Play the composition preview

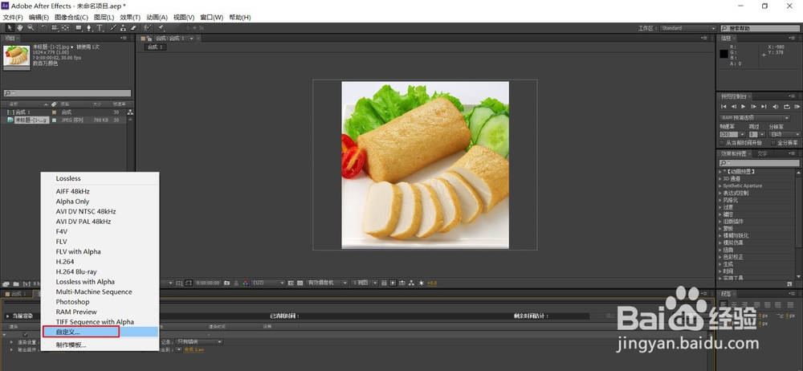click(x=743, y=107)
